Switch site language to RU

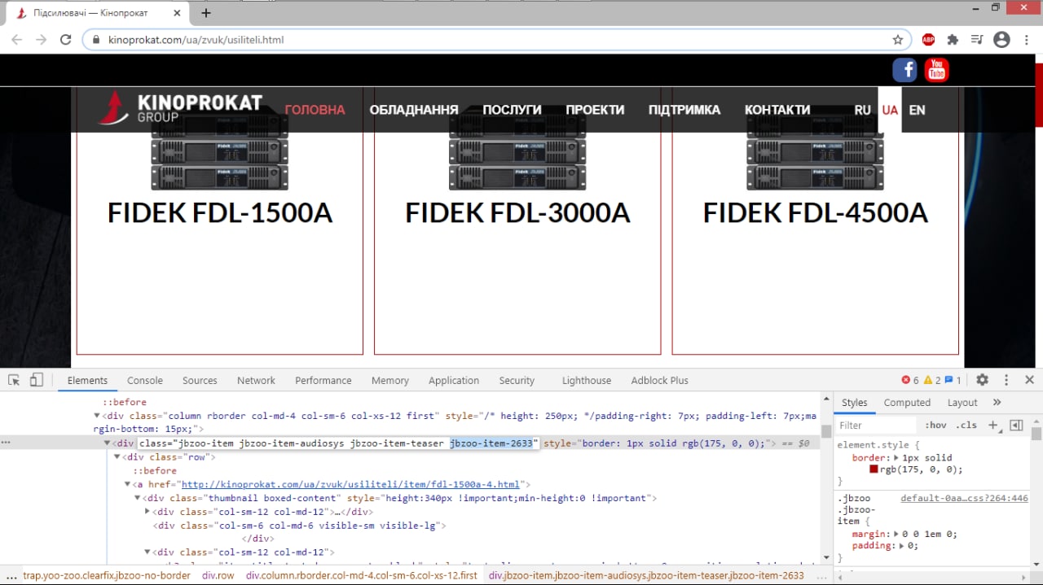tap(863, 110)
